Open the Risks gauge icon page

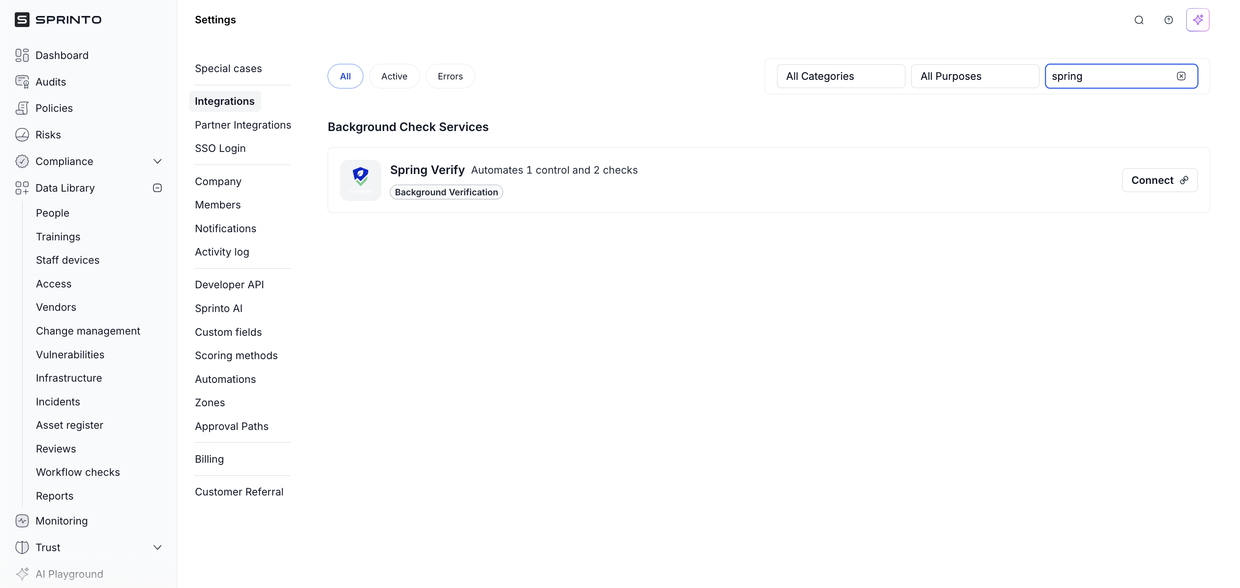click(x=22, y=135)
